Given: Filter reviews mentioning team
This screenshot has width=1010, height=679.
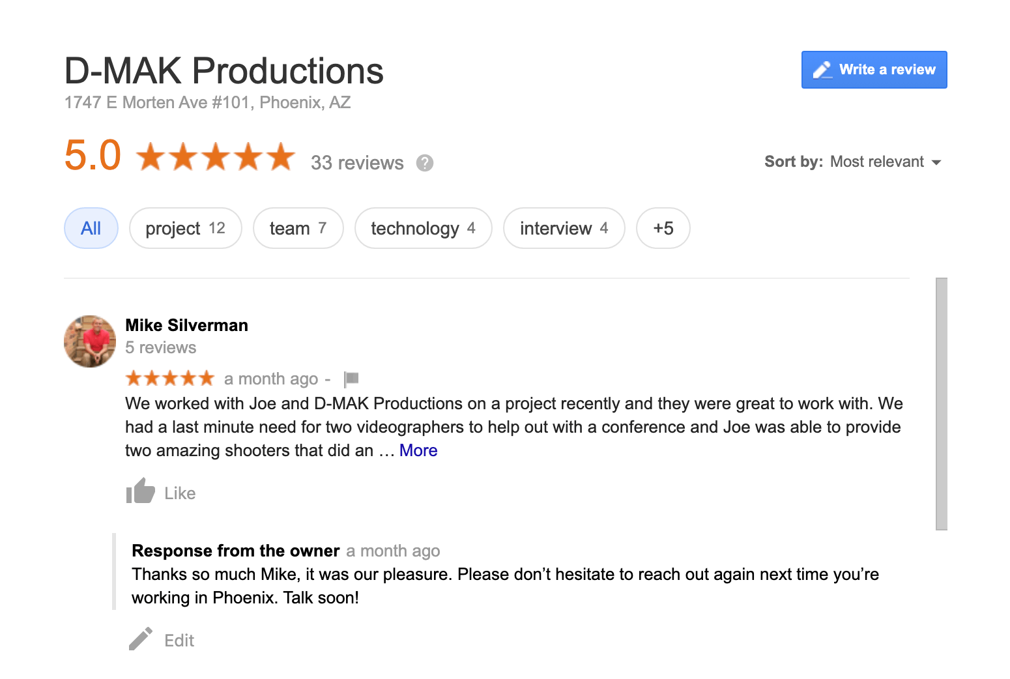Looking at the screenshot, I should tap(298, 228).
